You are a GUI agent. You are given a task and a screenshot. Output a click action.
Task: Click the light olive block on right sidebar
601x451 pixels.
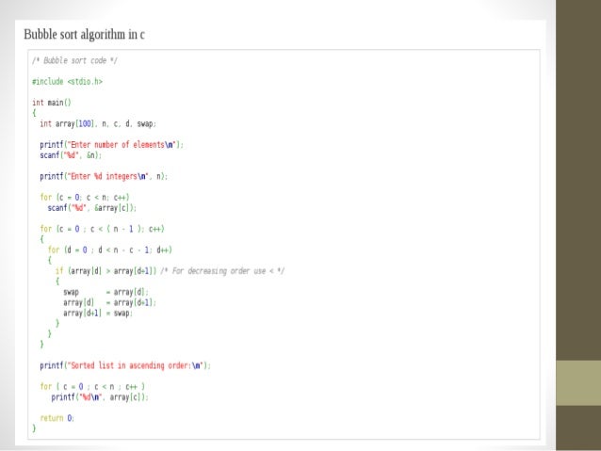tap(578, 383)
